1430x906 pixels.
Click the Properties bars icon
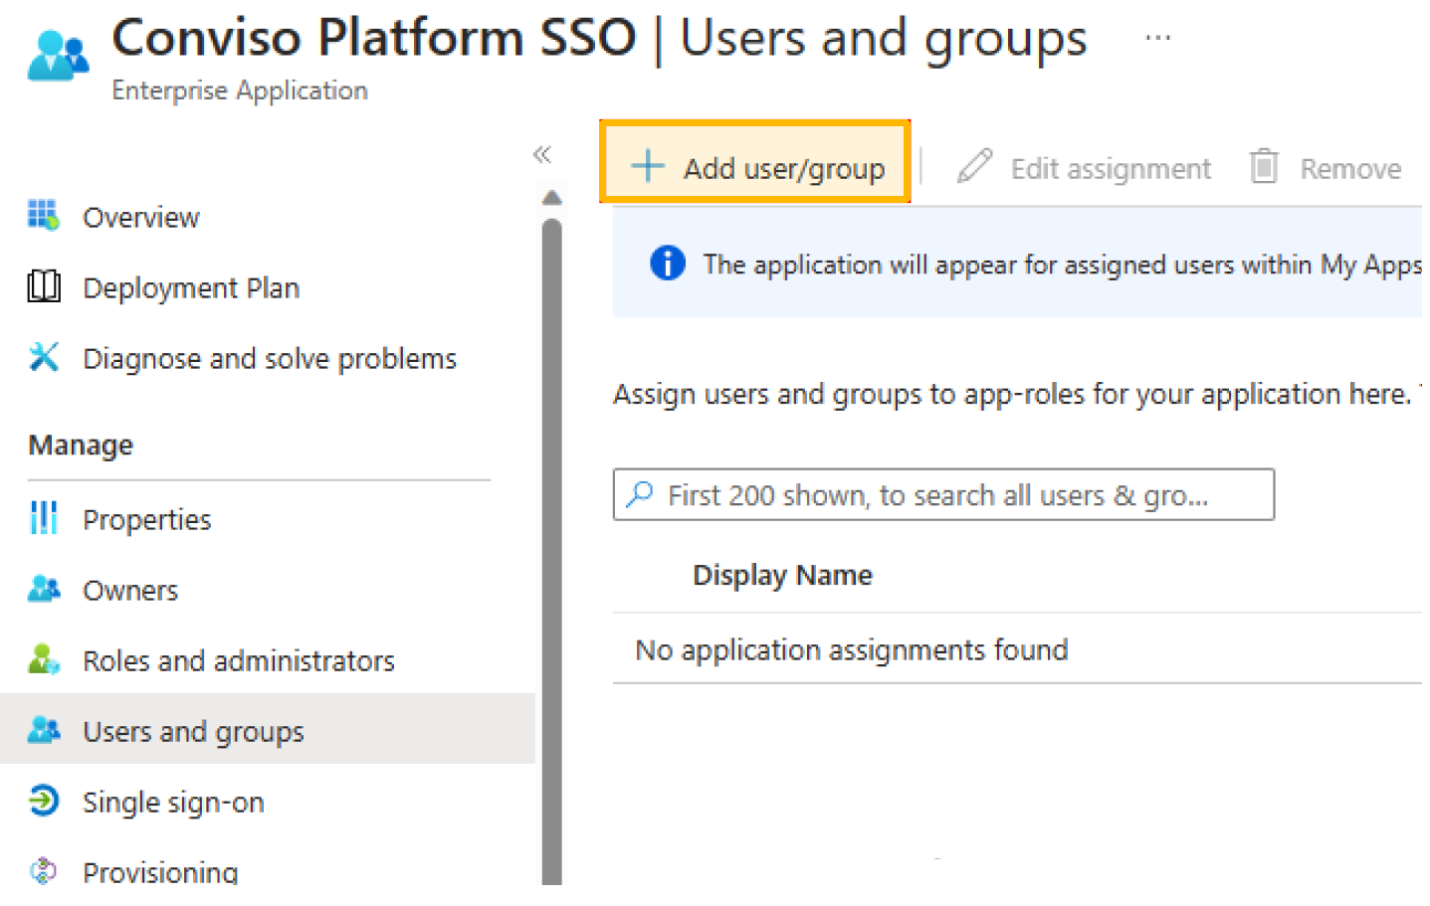pyautogui.click(x=43, y=518)
